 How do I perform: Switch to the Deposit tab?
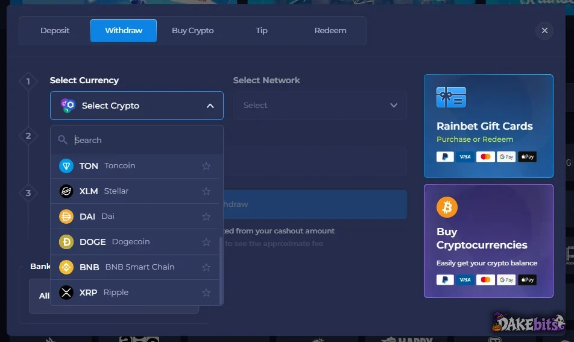(x=55, y=31)
